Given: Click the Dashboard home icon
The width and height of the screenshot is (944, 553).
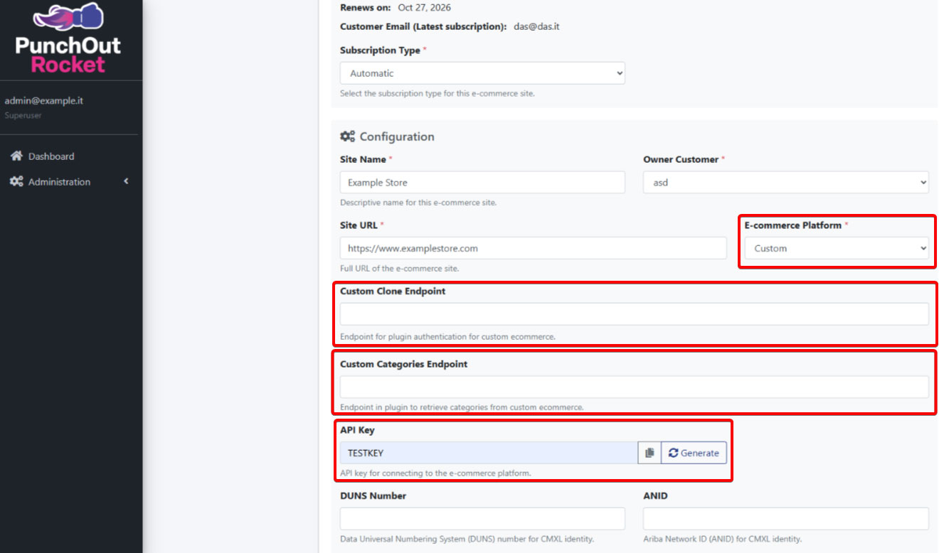Looking at the screenshot, I should [x=16, y=156].
